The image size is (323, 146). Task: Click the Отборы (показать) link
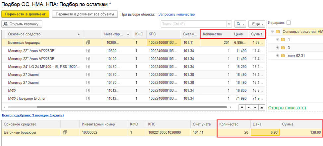click(x=287, y=108)
